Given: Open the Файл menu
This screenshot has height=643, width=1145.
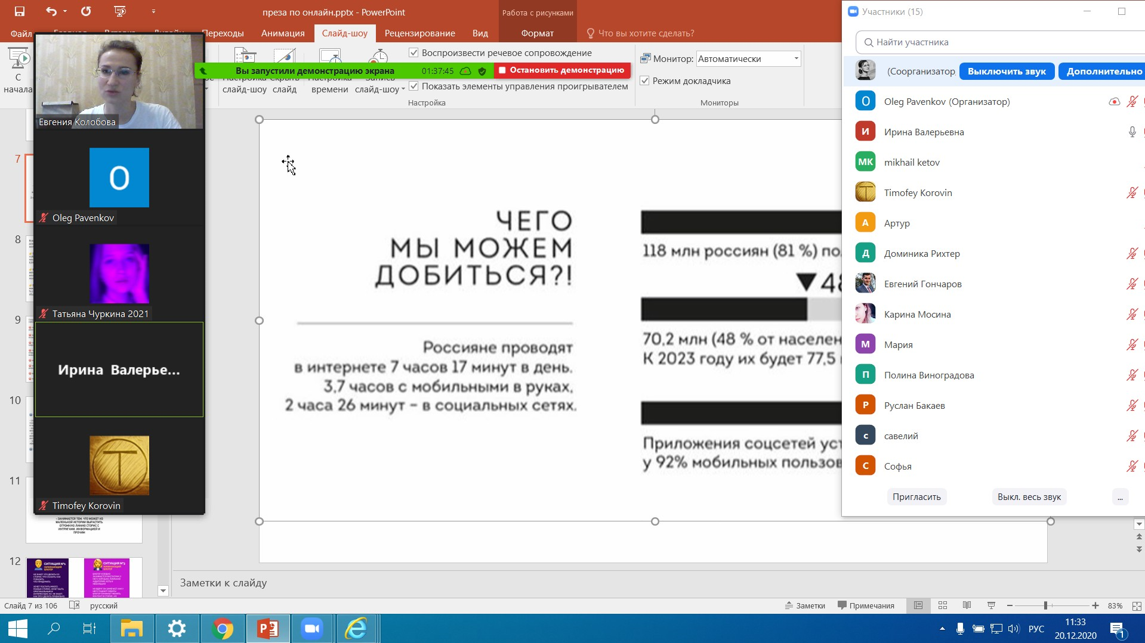Looking at the screenshot, I should pos(21,33).
